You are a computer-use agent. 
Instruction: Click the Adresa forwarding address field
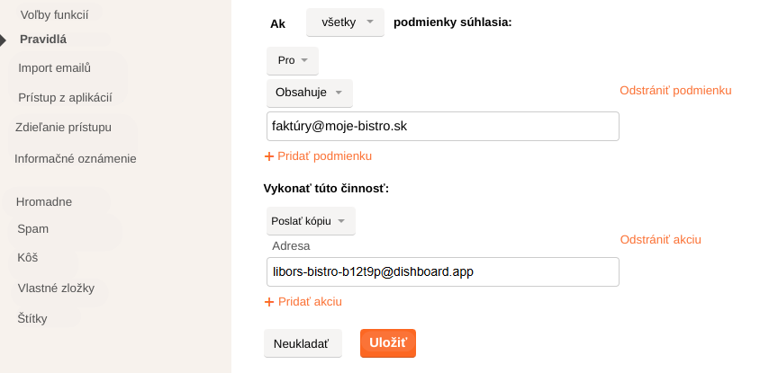pos(442,271)
